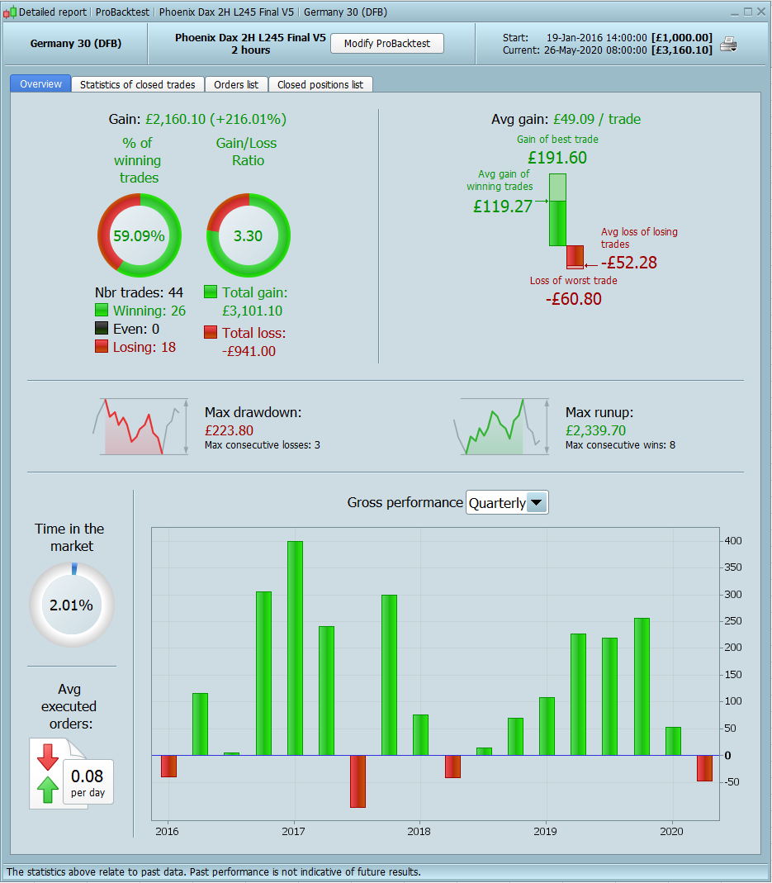Click the tallest green bar near 2017
Viewport: 772px width, 883px height.
295,648
